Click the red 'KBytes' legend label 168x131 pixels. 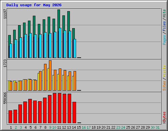click(164, 118)
